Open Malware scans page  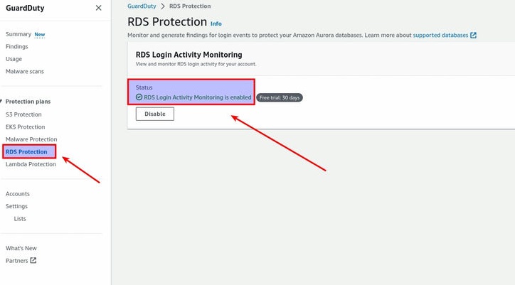click(25, 72)
